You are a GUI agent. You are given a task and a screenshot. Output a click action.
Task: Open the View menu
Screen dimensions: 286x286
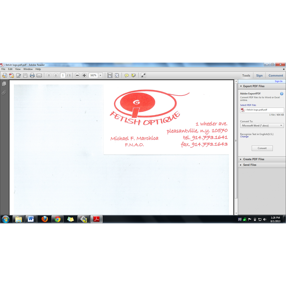tap(18, 69)
